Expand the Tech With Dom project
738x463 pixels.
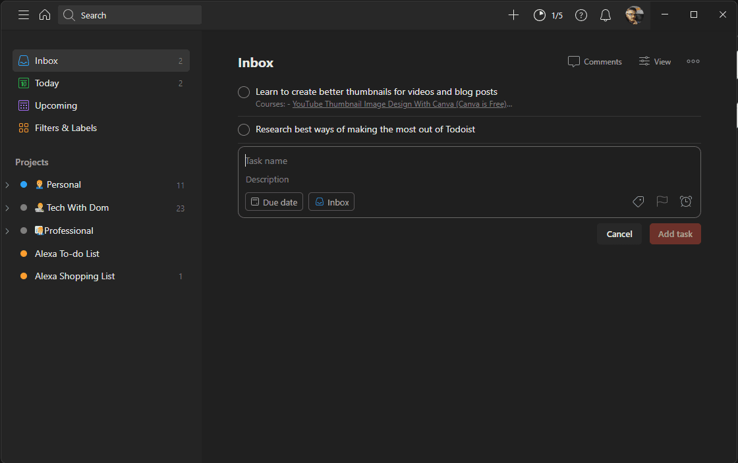(x=7, y=207)
